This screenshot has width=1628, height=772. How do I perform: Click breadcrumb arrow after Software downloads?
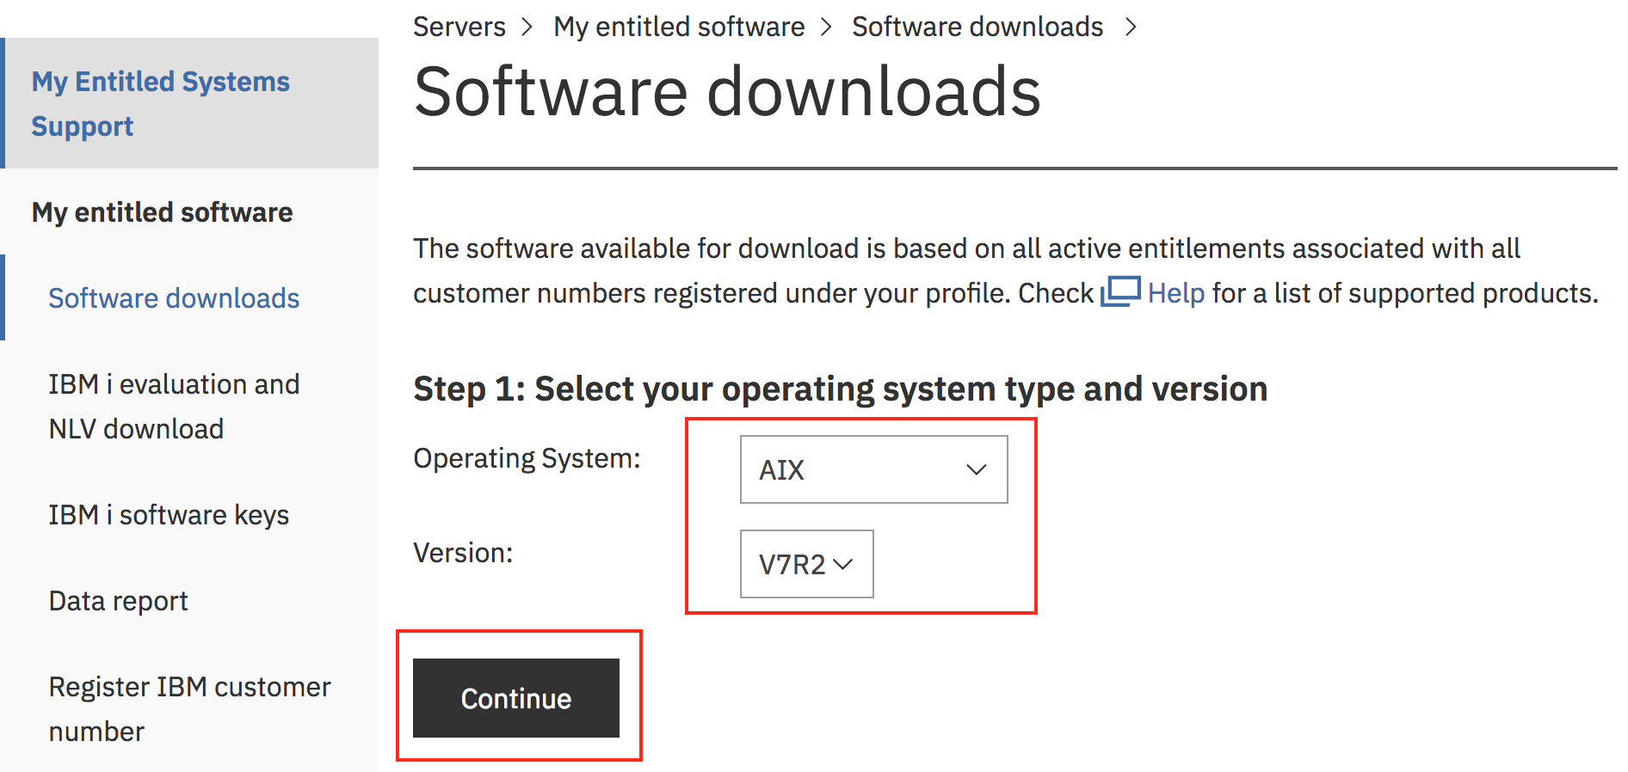[1131, 28]
